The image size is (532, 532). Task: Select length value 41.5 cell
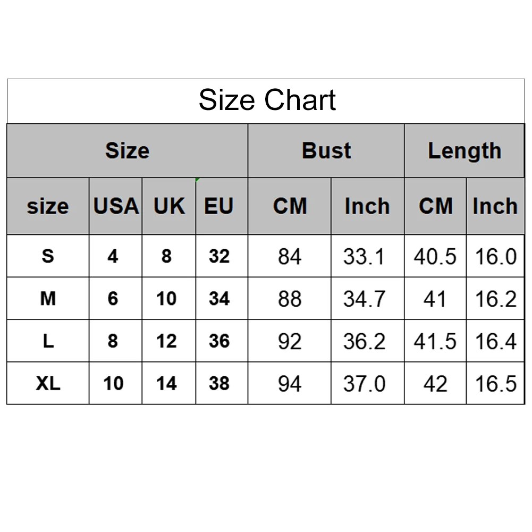point(435,342)
